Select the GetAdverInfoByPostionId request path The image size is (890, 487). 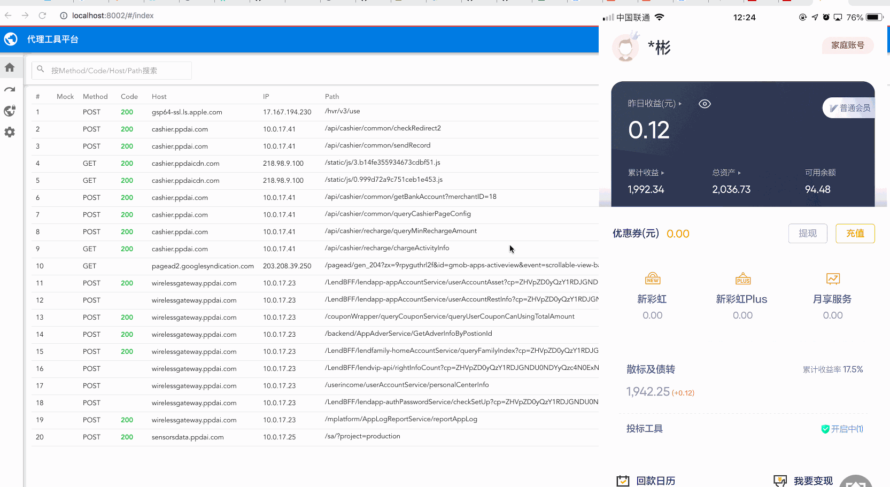click(408, 334)
